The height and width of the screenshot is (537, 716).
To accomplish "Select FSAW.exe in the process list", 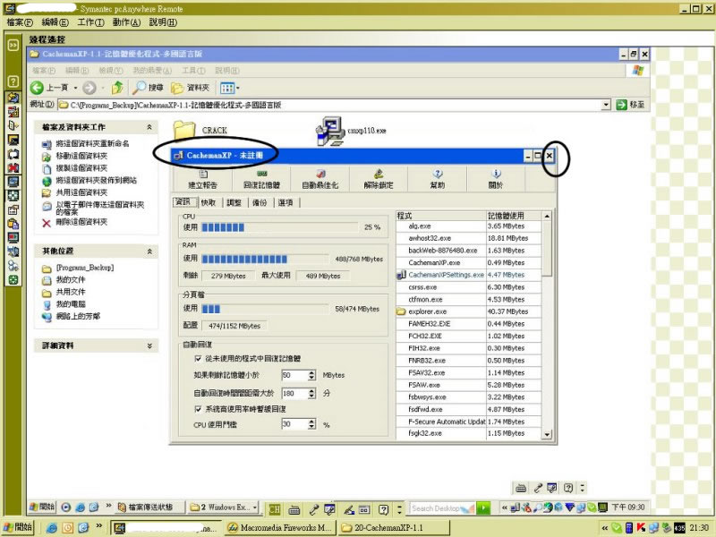I will pos(468,385).
